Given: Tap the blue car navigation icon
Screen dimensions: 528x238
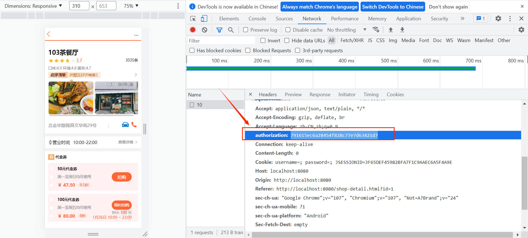Looking at the screenshot, I should (x=125, y=124).
